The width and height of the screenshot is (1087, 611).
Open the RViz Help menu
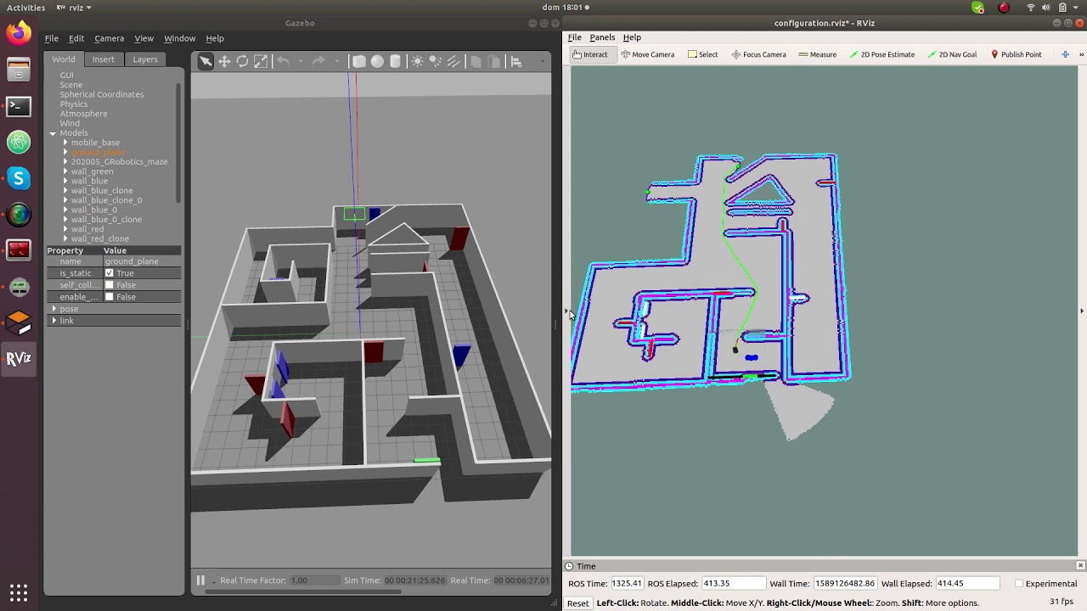click(632, 37)
